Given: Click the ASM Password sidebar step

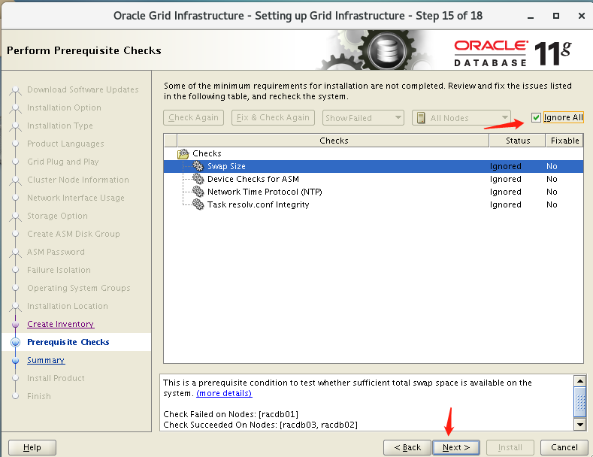Looking at the screenshot, I should point(56,252).
